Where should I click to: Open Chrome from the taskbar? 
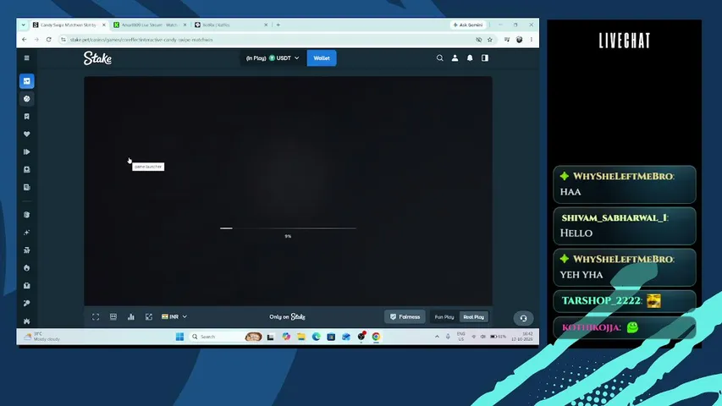coord(376,337)
